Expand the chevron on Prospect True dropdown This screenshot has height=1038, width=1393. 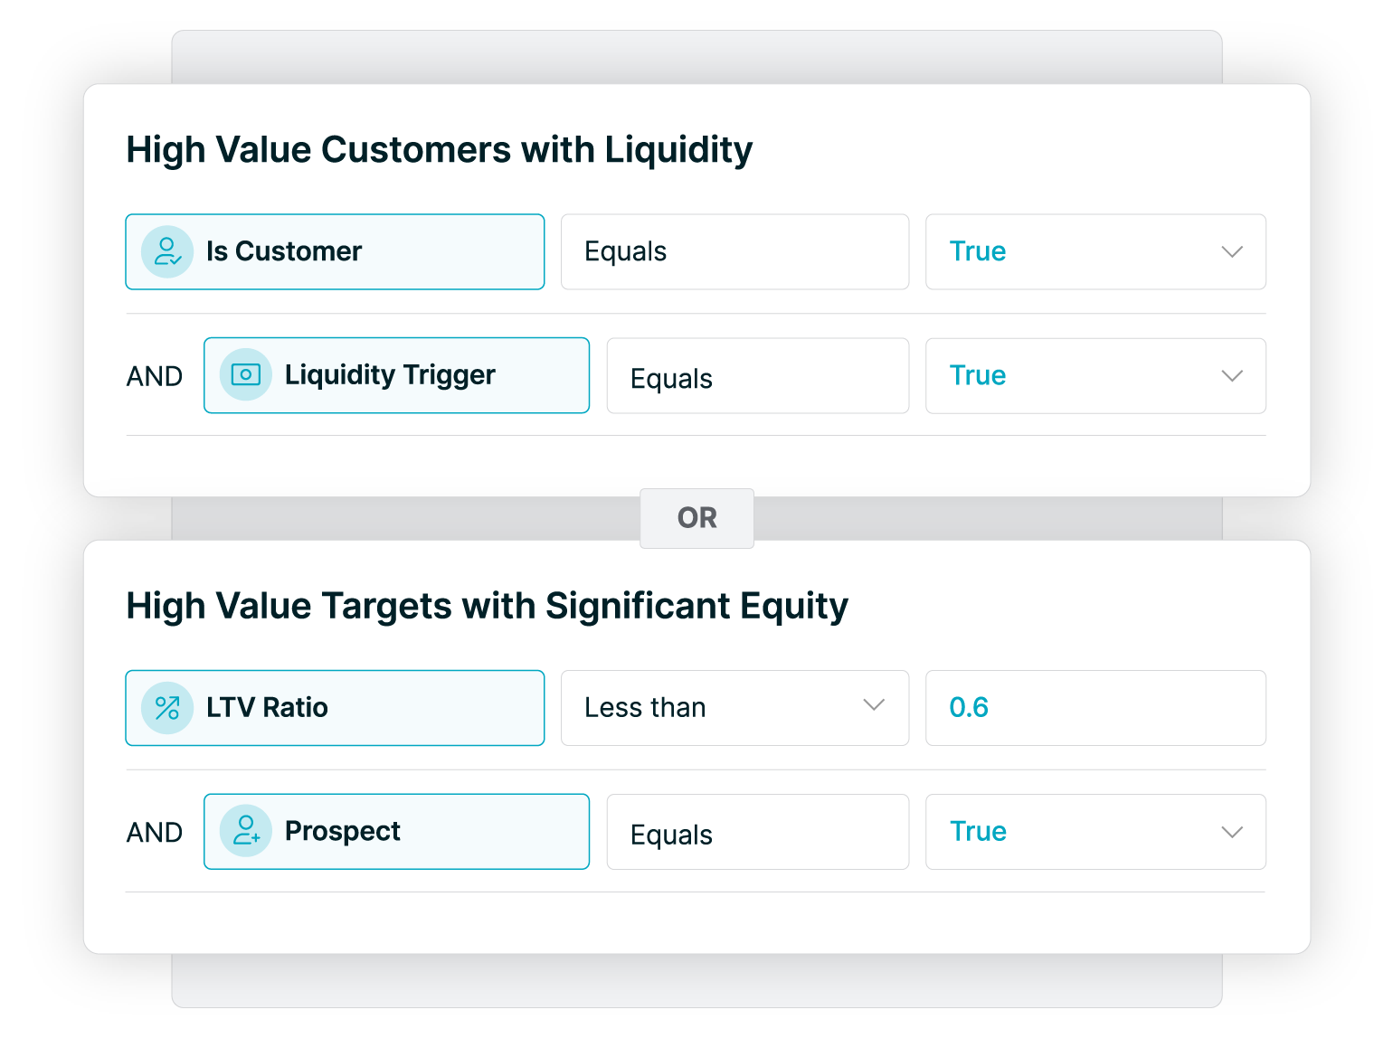(1232, 832)
